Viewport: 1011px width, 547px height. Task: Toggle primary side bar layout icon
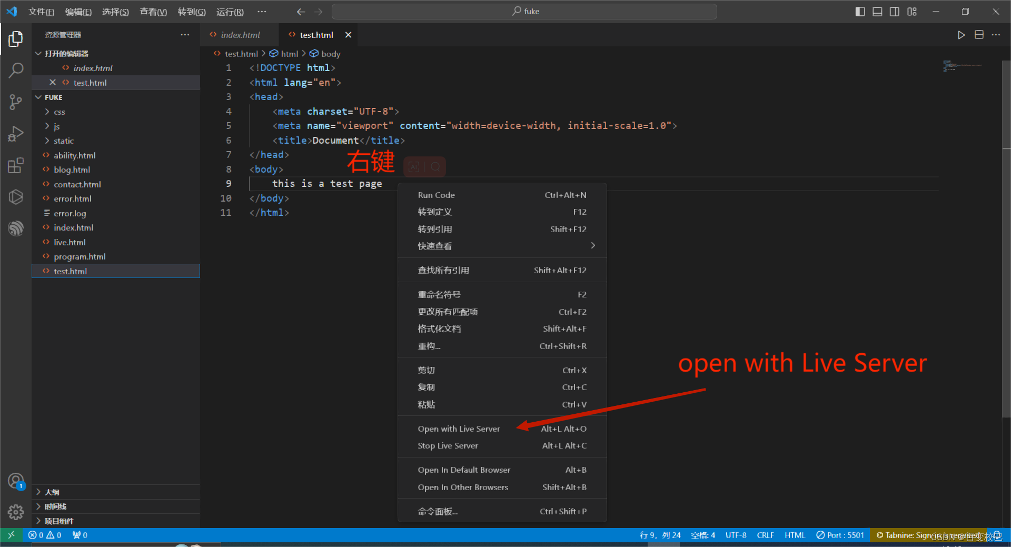coord(860,12)
